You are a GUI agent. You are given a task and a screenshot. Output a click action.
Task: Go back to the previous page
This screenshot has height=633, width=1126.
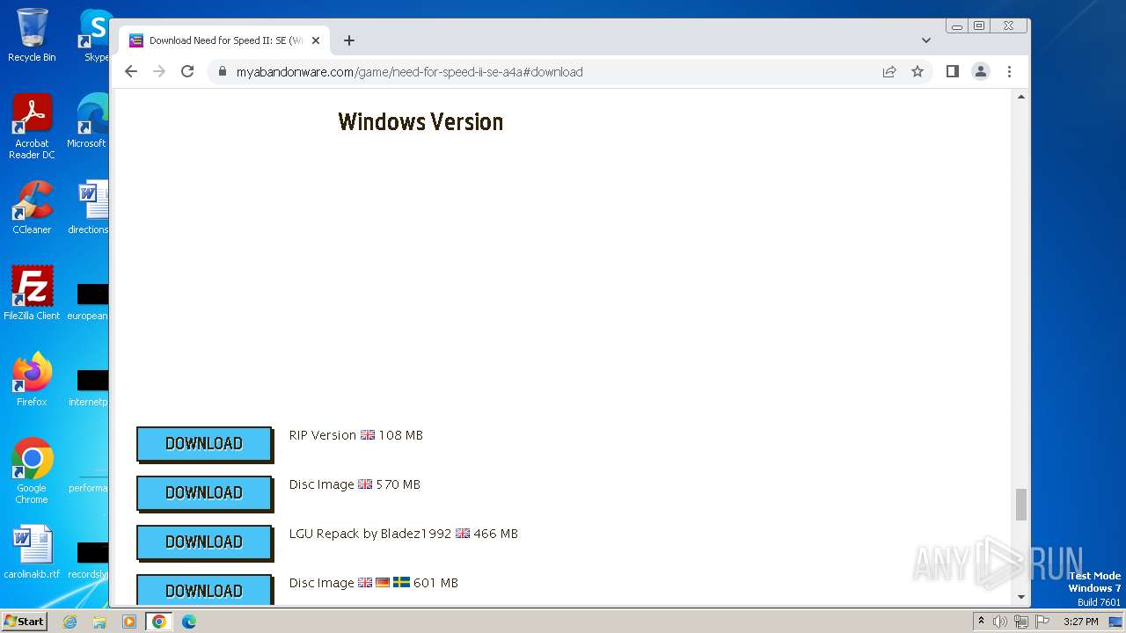click(131, 72)
